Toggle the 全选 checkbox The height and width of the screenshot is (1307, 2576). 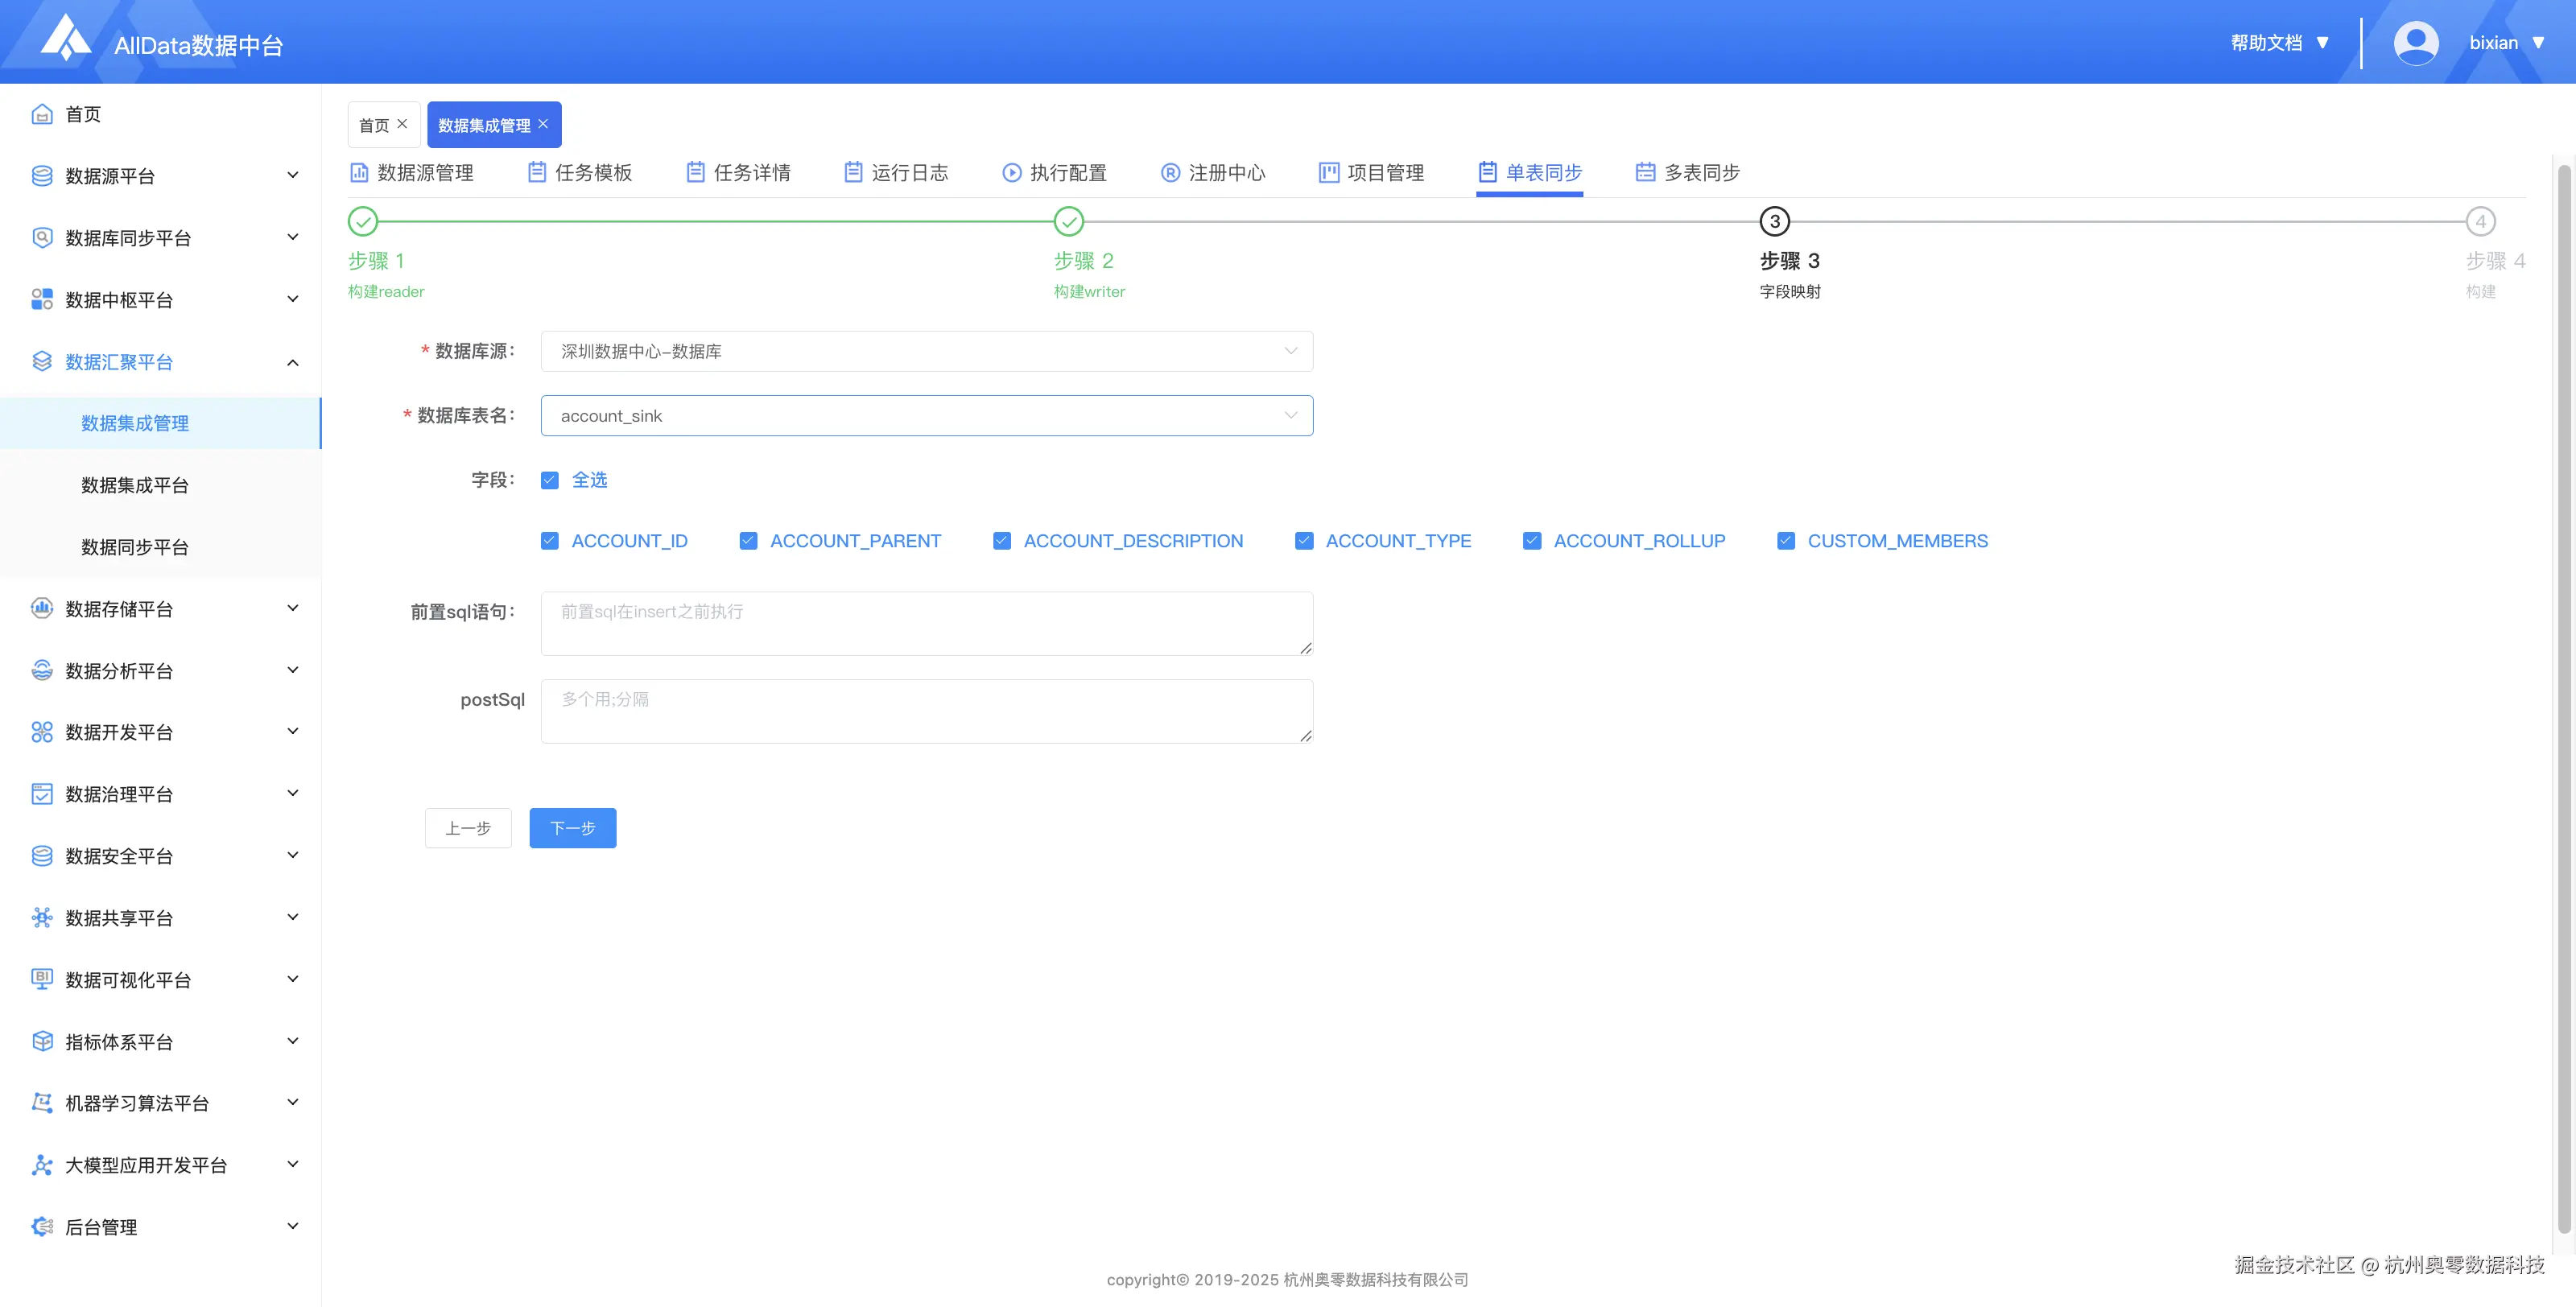[x=550, y=481]
